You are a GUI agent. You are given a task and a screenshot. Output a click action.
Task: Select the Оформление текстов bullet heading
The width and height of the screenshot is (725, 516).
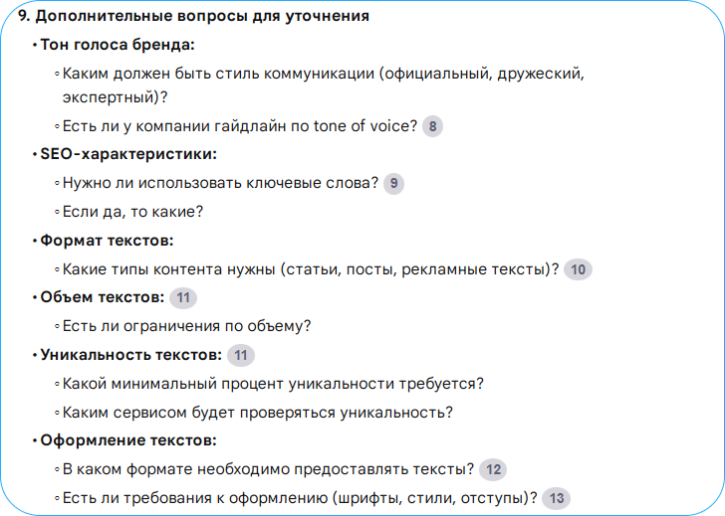coord(128,440)
